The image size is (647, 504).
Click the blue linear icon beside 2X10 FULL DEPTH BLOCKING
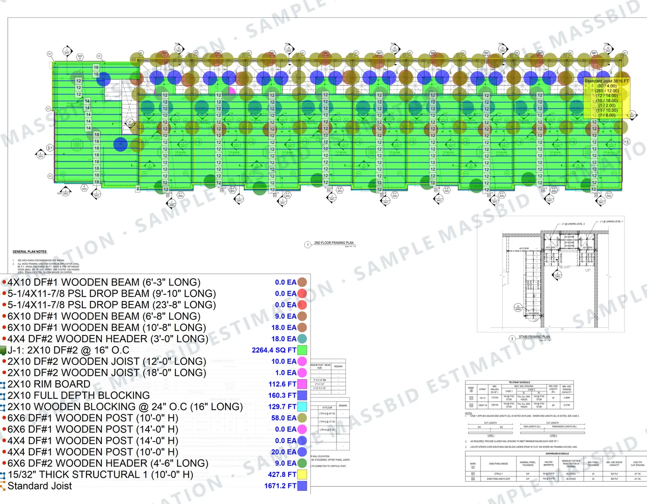3,396
